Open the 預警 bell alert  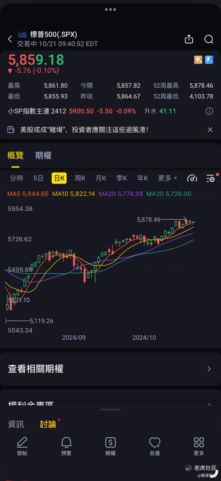pyautogui.click(x=66, y=442)
